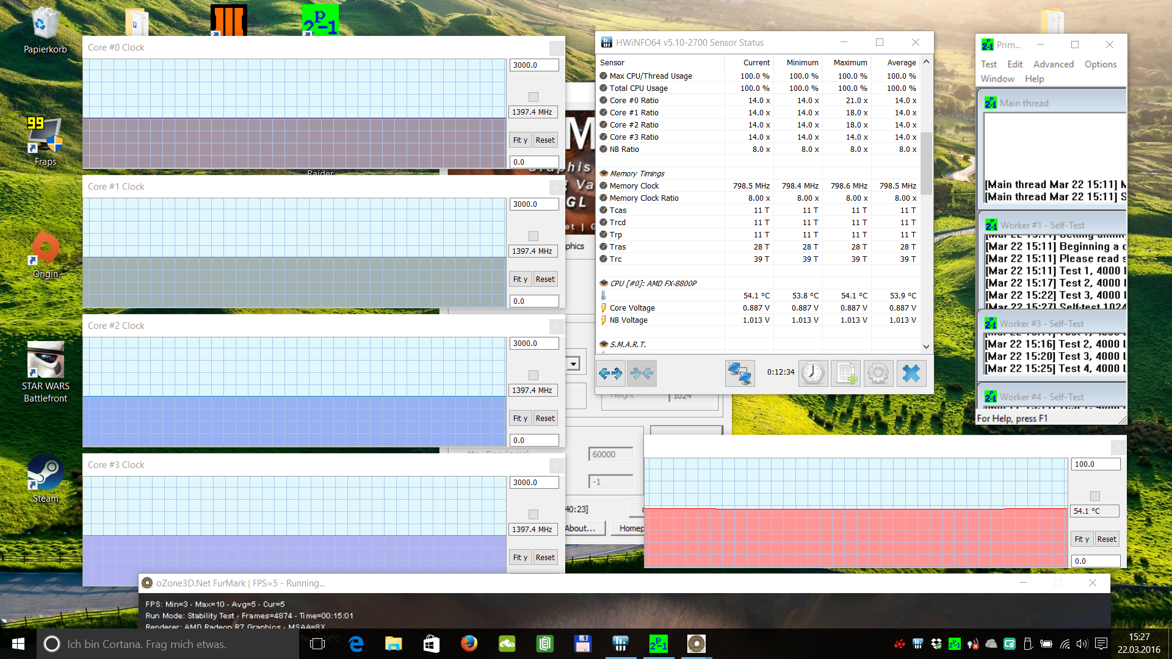Click the 100.0 max field in temperature graph
This screenshot has height=659, width=1172.
[x=1096, y=464]
